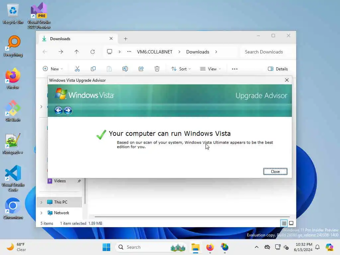Viewport: 340px width, 255px height.
Task: Open Chromium desktop shortcut
Action: tap(13, 209)
